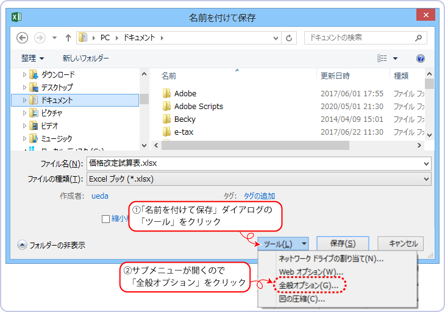Expand the ビデオ tree node
445x312 pixels.
tap(24, 126)
